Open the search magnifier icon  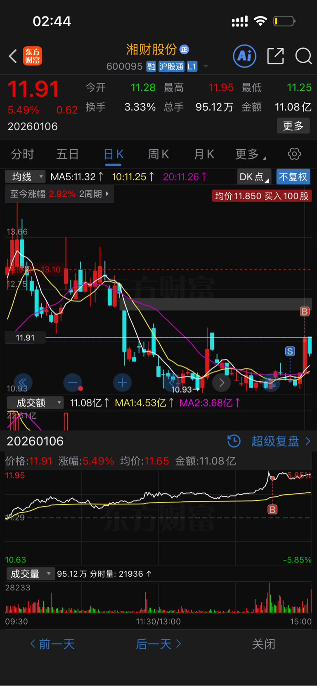click(x=303, y=56)
